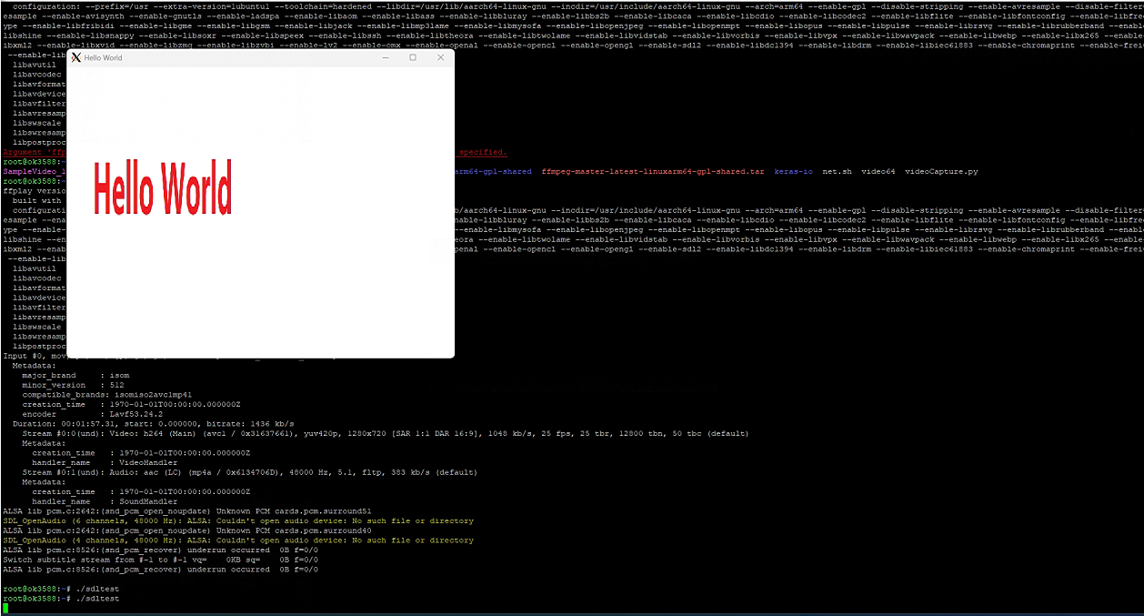
Task: Click the green terminal cursor block
Action: [x=5, y=608]
